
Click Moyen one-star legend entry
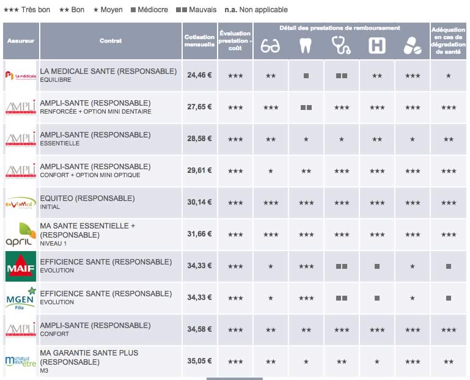pos(108,10)
